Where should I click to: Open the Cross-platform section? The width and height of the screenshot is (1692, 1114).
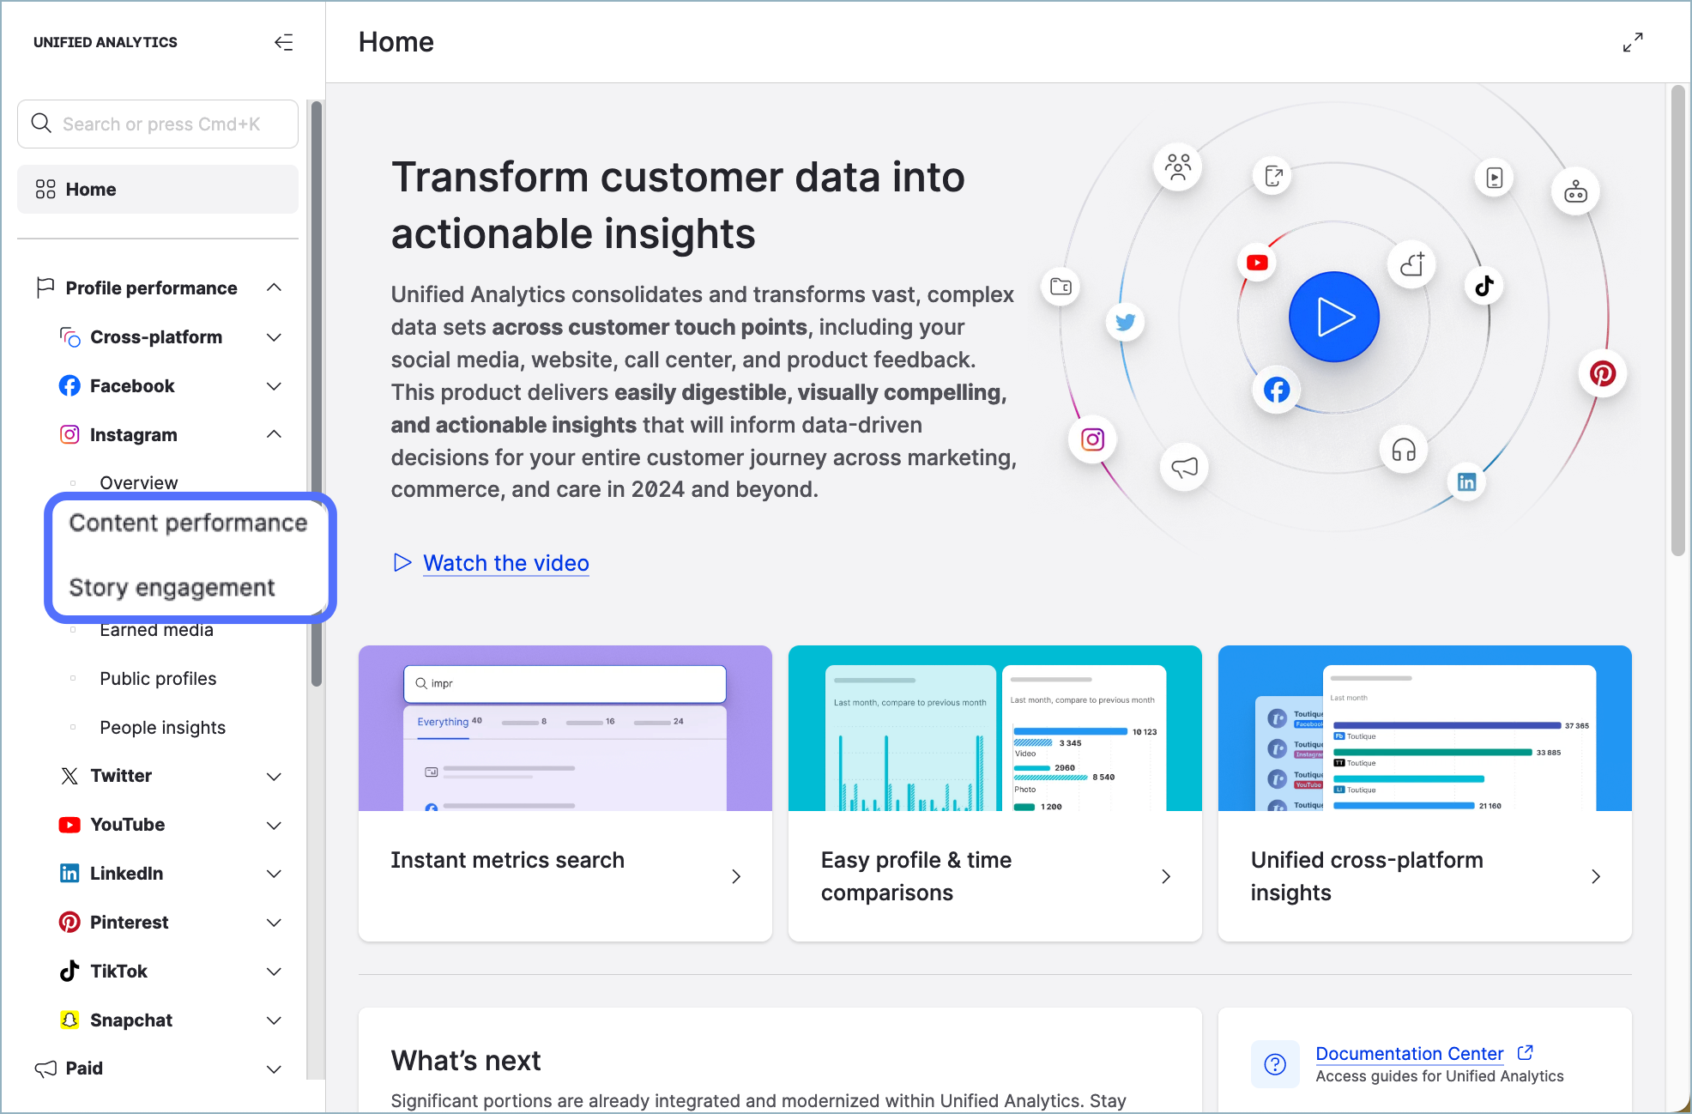(x=158, y=337)
